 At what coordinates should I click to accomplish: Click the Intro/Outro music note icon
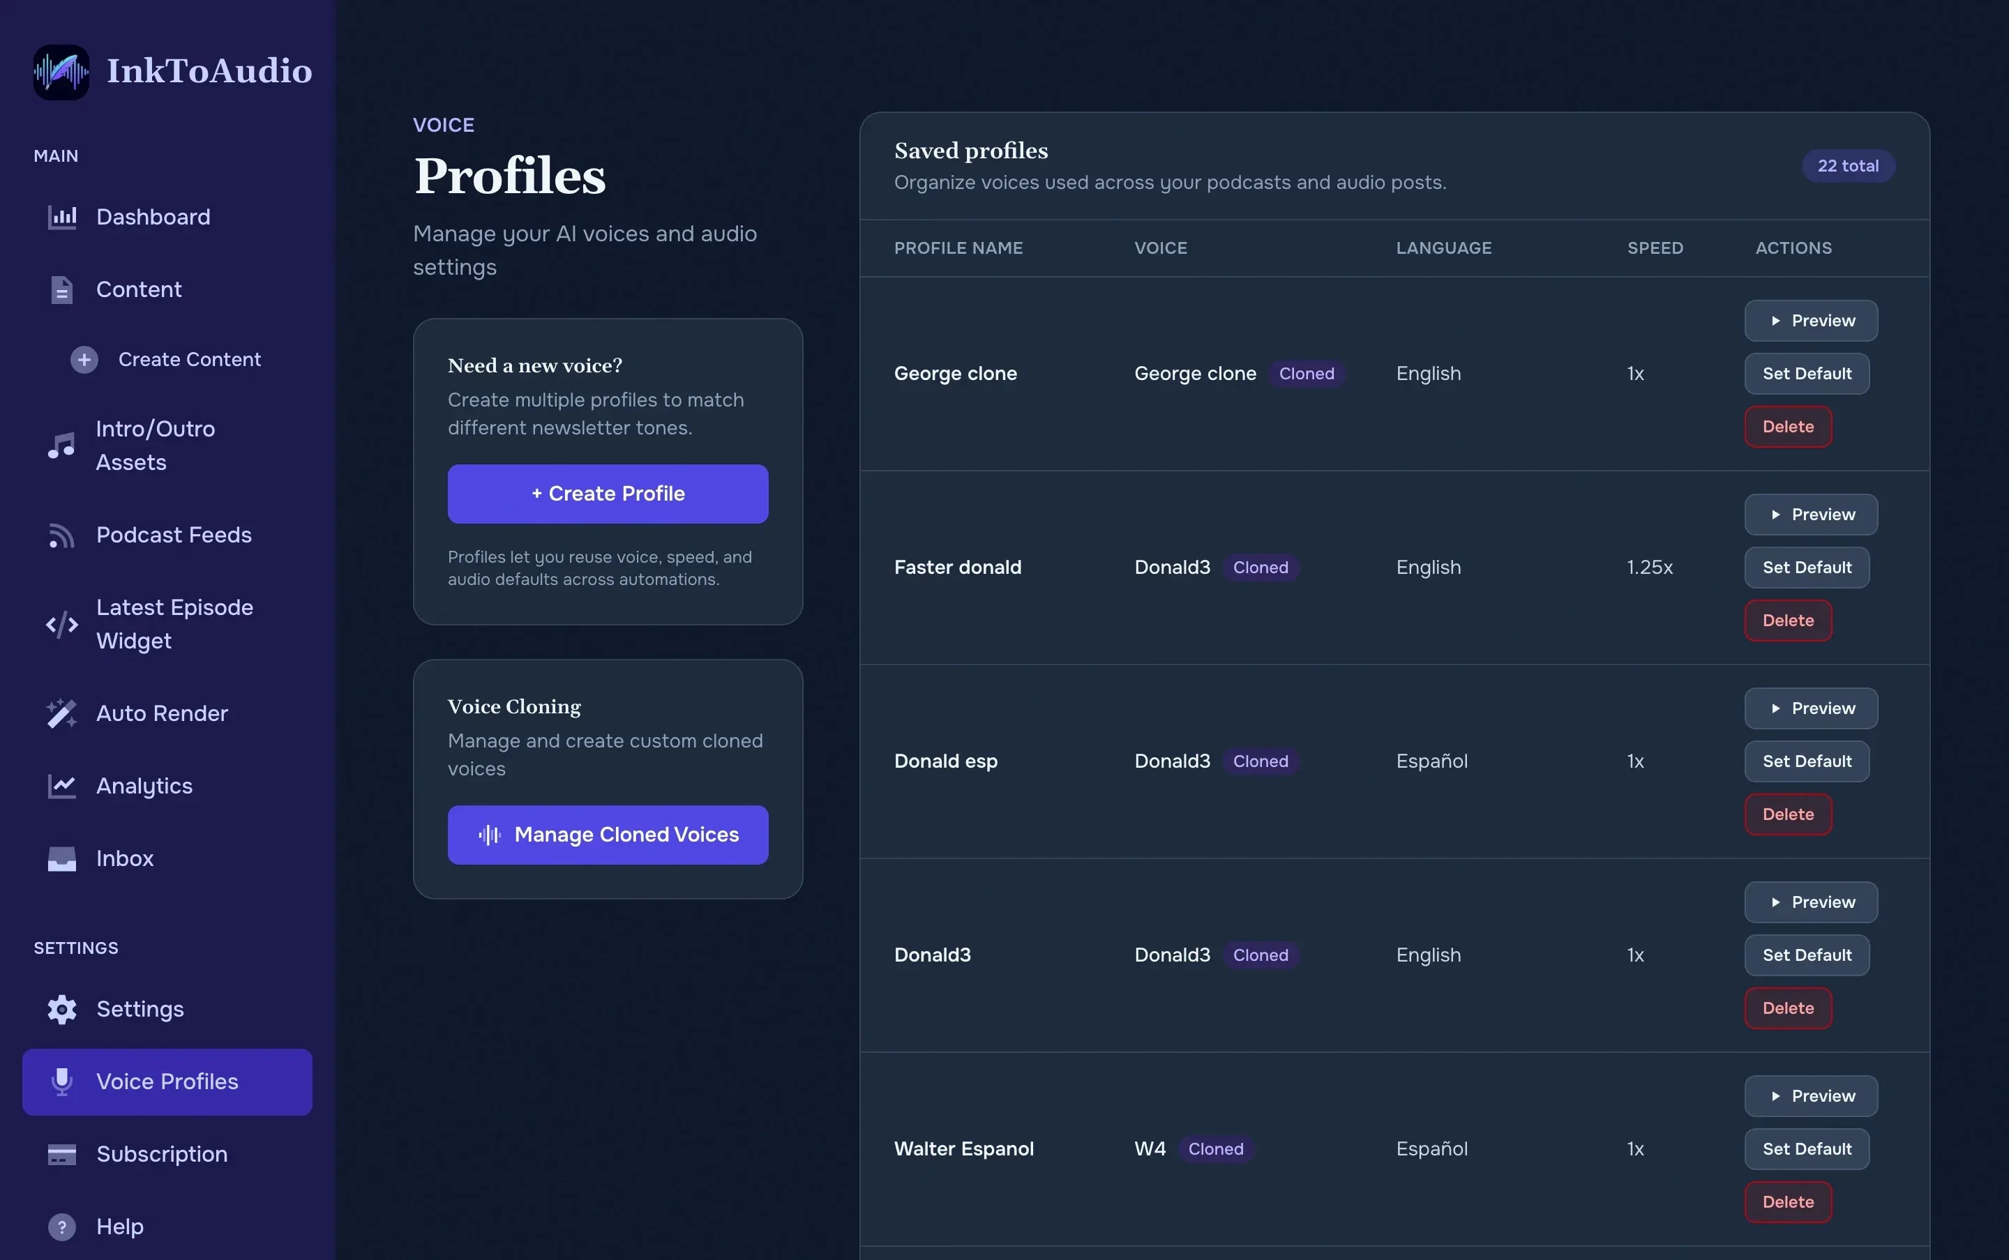(x=61, y=446)
